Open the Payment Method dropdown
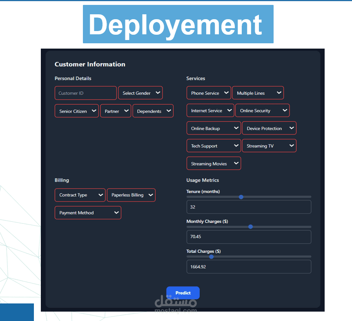352x321 pixels. [88, 213]
